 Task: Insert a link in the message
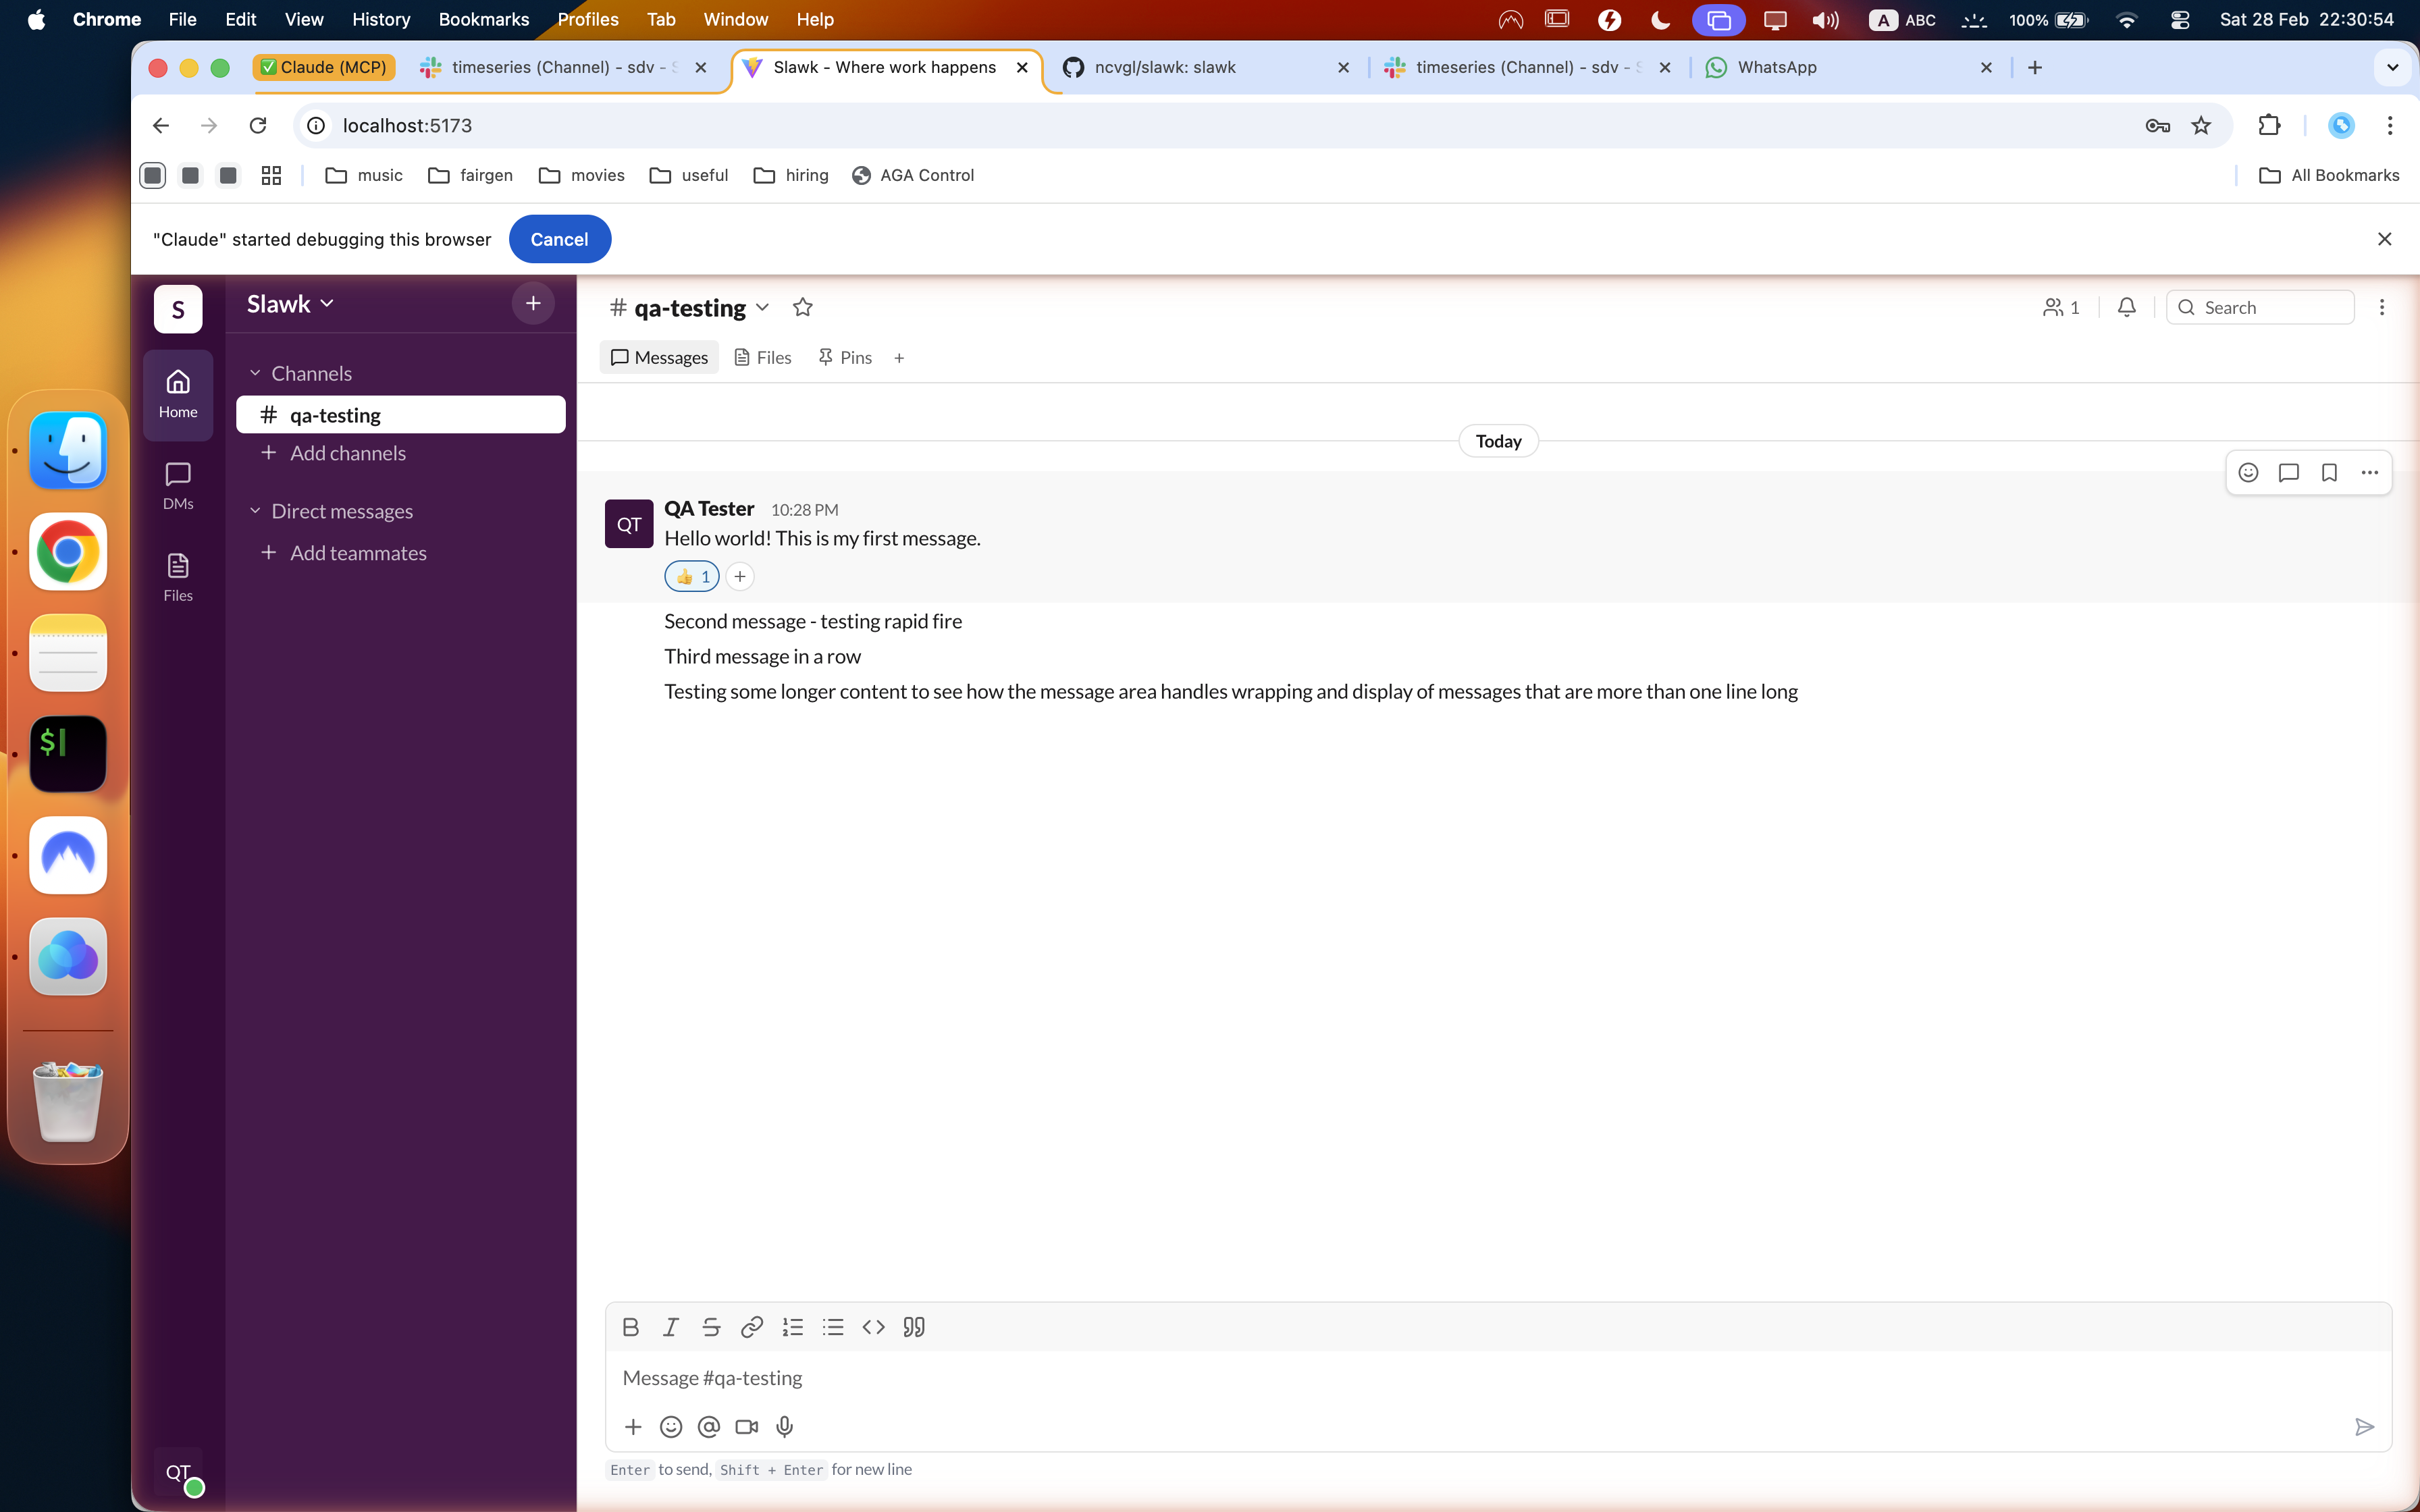[751, 1326]
